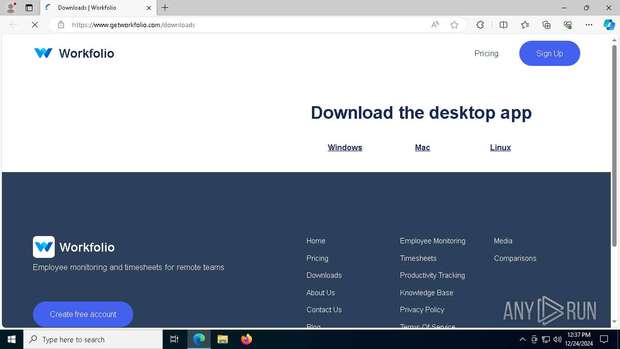Open the Timesheets link
This screenshot has height=349, width=620.
[418, 258]
